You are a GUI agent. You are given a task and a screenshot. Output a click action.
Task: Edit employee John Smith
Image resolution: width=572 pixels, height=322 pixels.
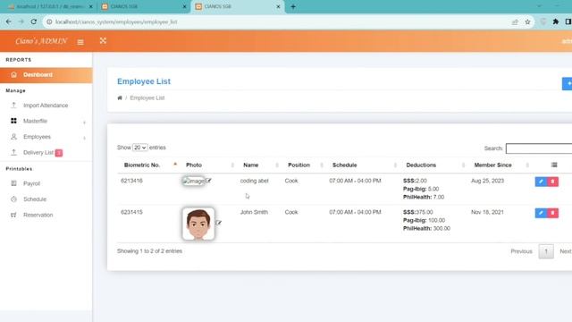(541, 213)
